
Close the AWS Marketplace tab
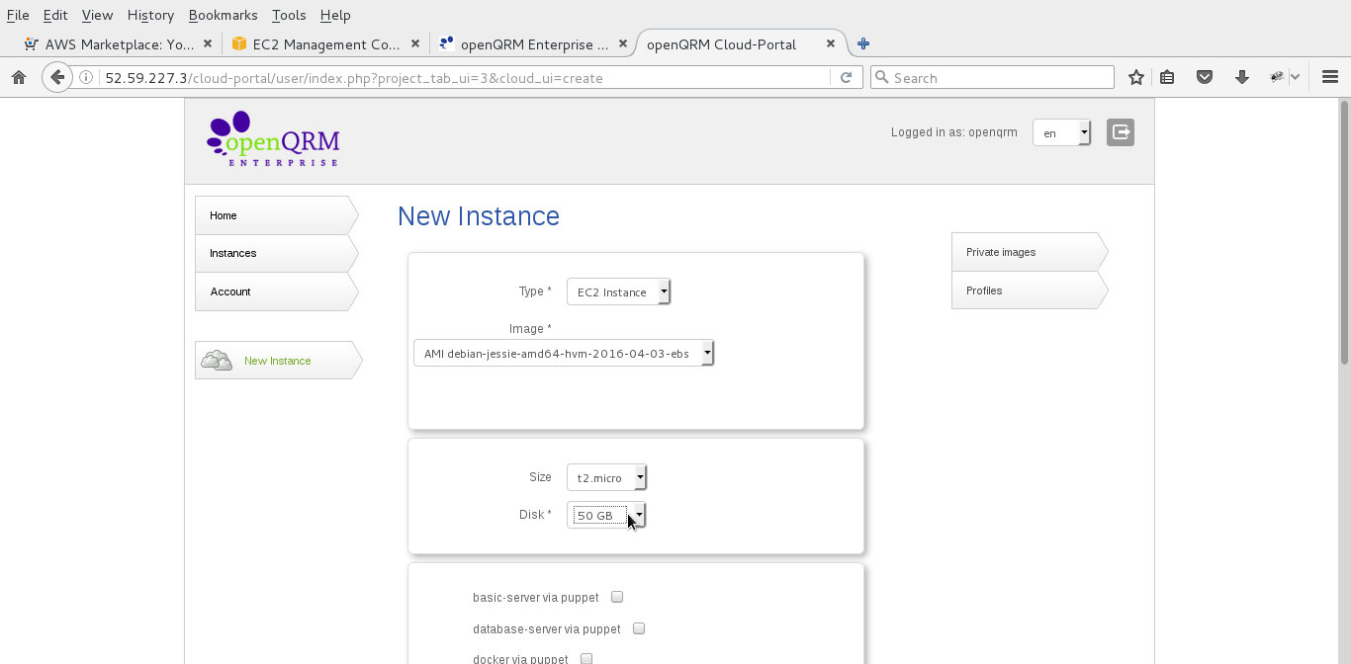208,43
